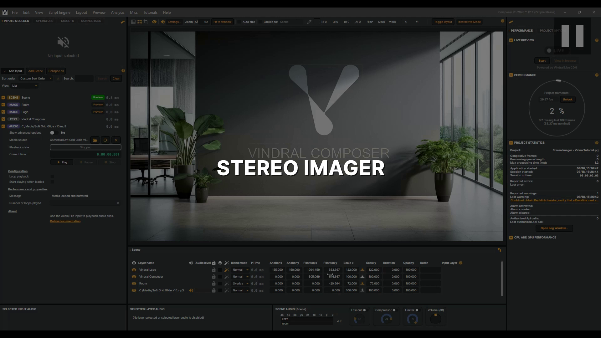Switch to the Operators tab
Viewport: 601px width, 338px height.
click(45, 21)
